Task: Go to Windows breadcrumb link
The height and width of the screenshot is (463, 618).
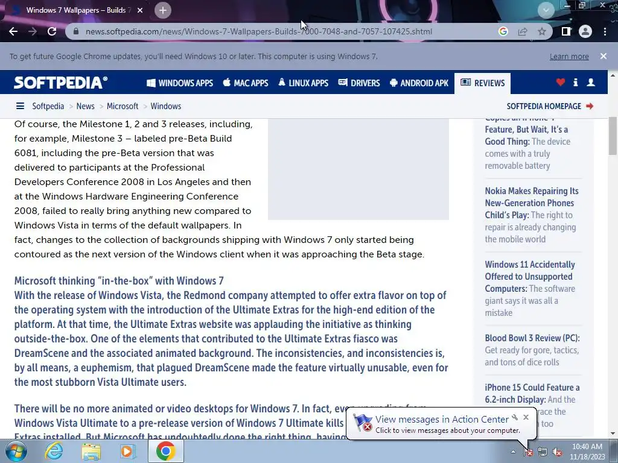Action: [x=166, y=106]
